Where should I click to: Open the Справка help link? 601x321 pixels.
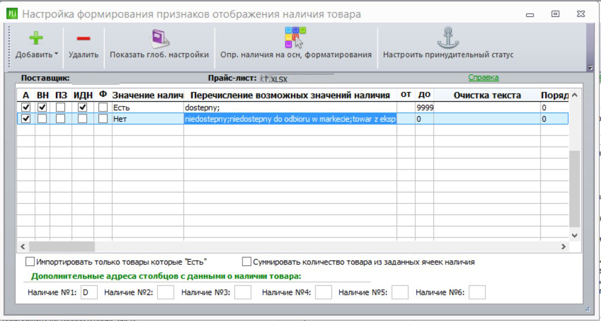[483, 78]
